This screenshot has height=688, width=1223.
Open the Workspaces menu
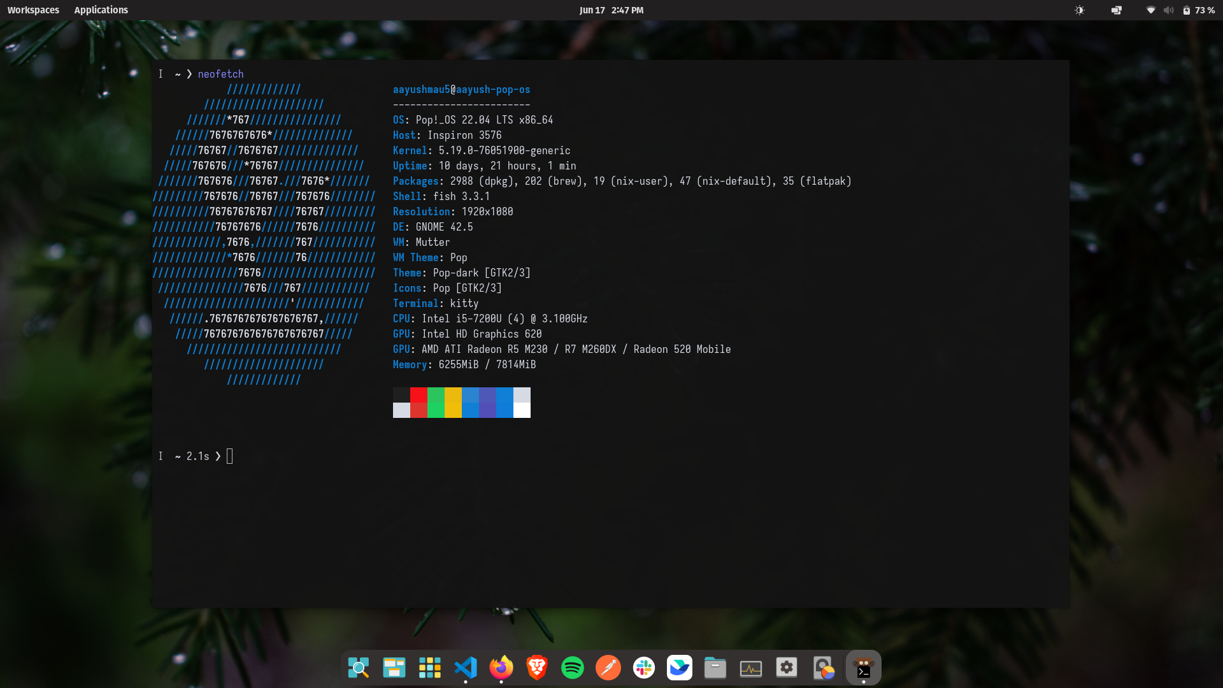coord(33,10)
